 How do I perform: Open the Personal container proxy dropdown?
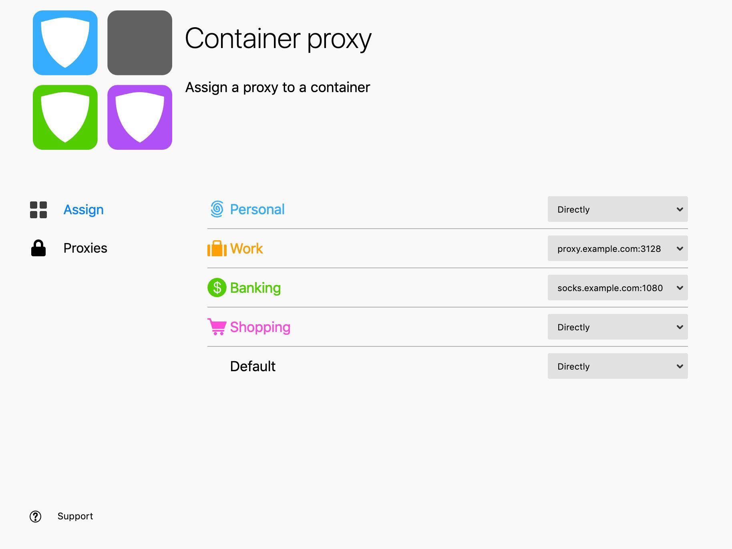click(617, 209)
